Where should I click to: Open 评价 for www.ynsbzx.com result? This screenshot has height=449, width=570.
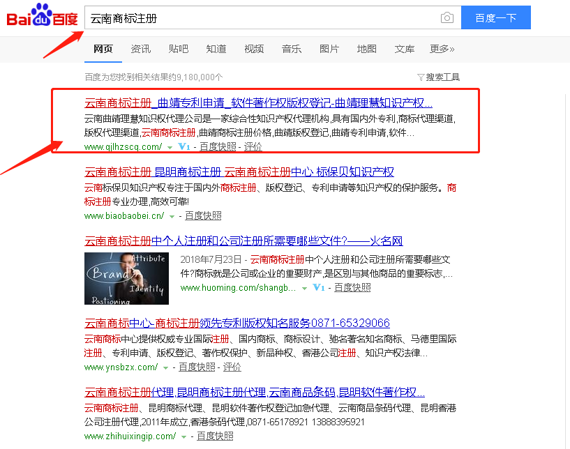[x=232, y=367]
